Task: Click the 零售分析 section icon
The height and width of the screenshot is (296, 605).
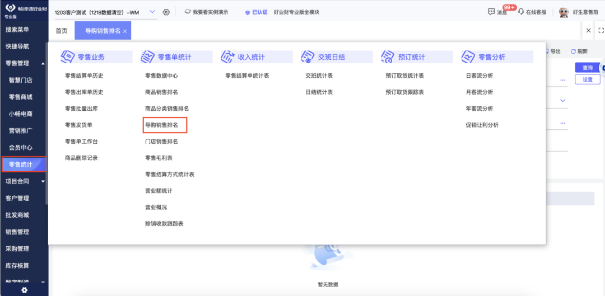Action: click(x=468, y=57)
